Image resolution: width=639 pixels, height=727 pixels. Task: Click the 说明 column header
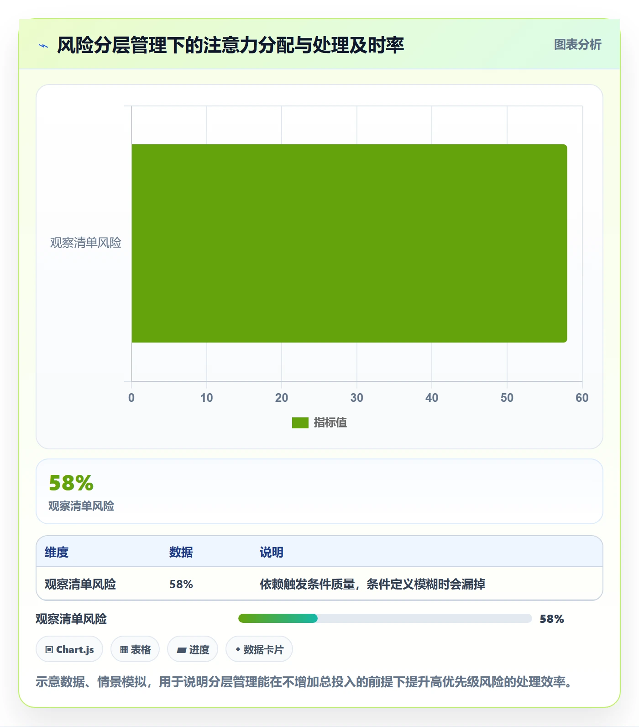coord(272,552)
